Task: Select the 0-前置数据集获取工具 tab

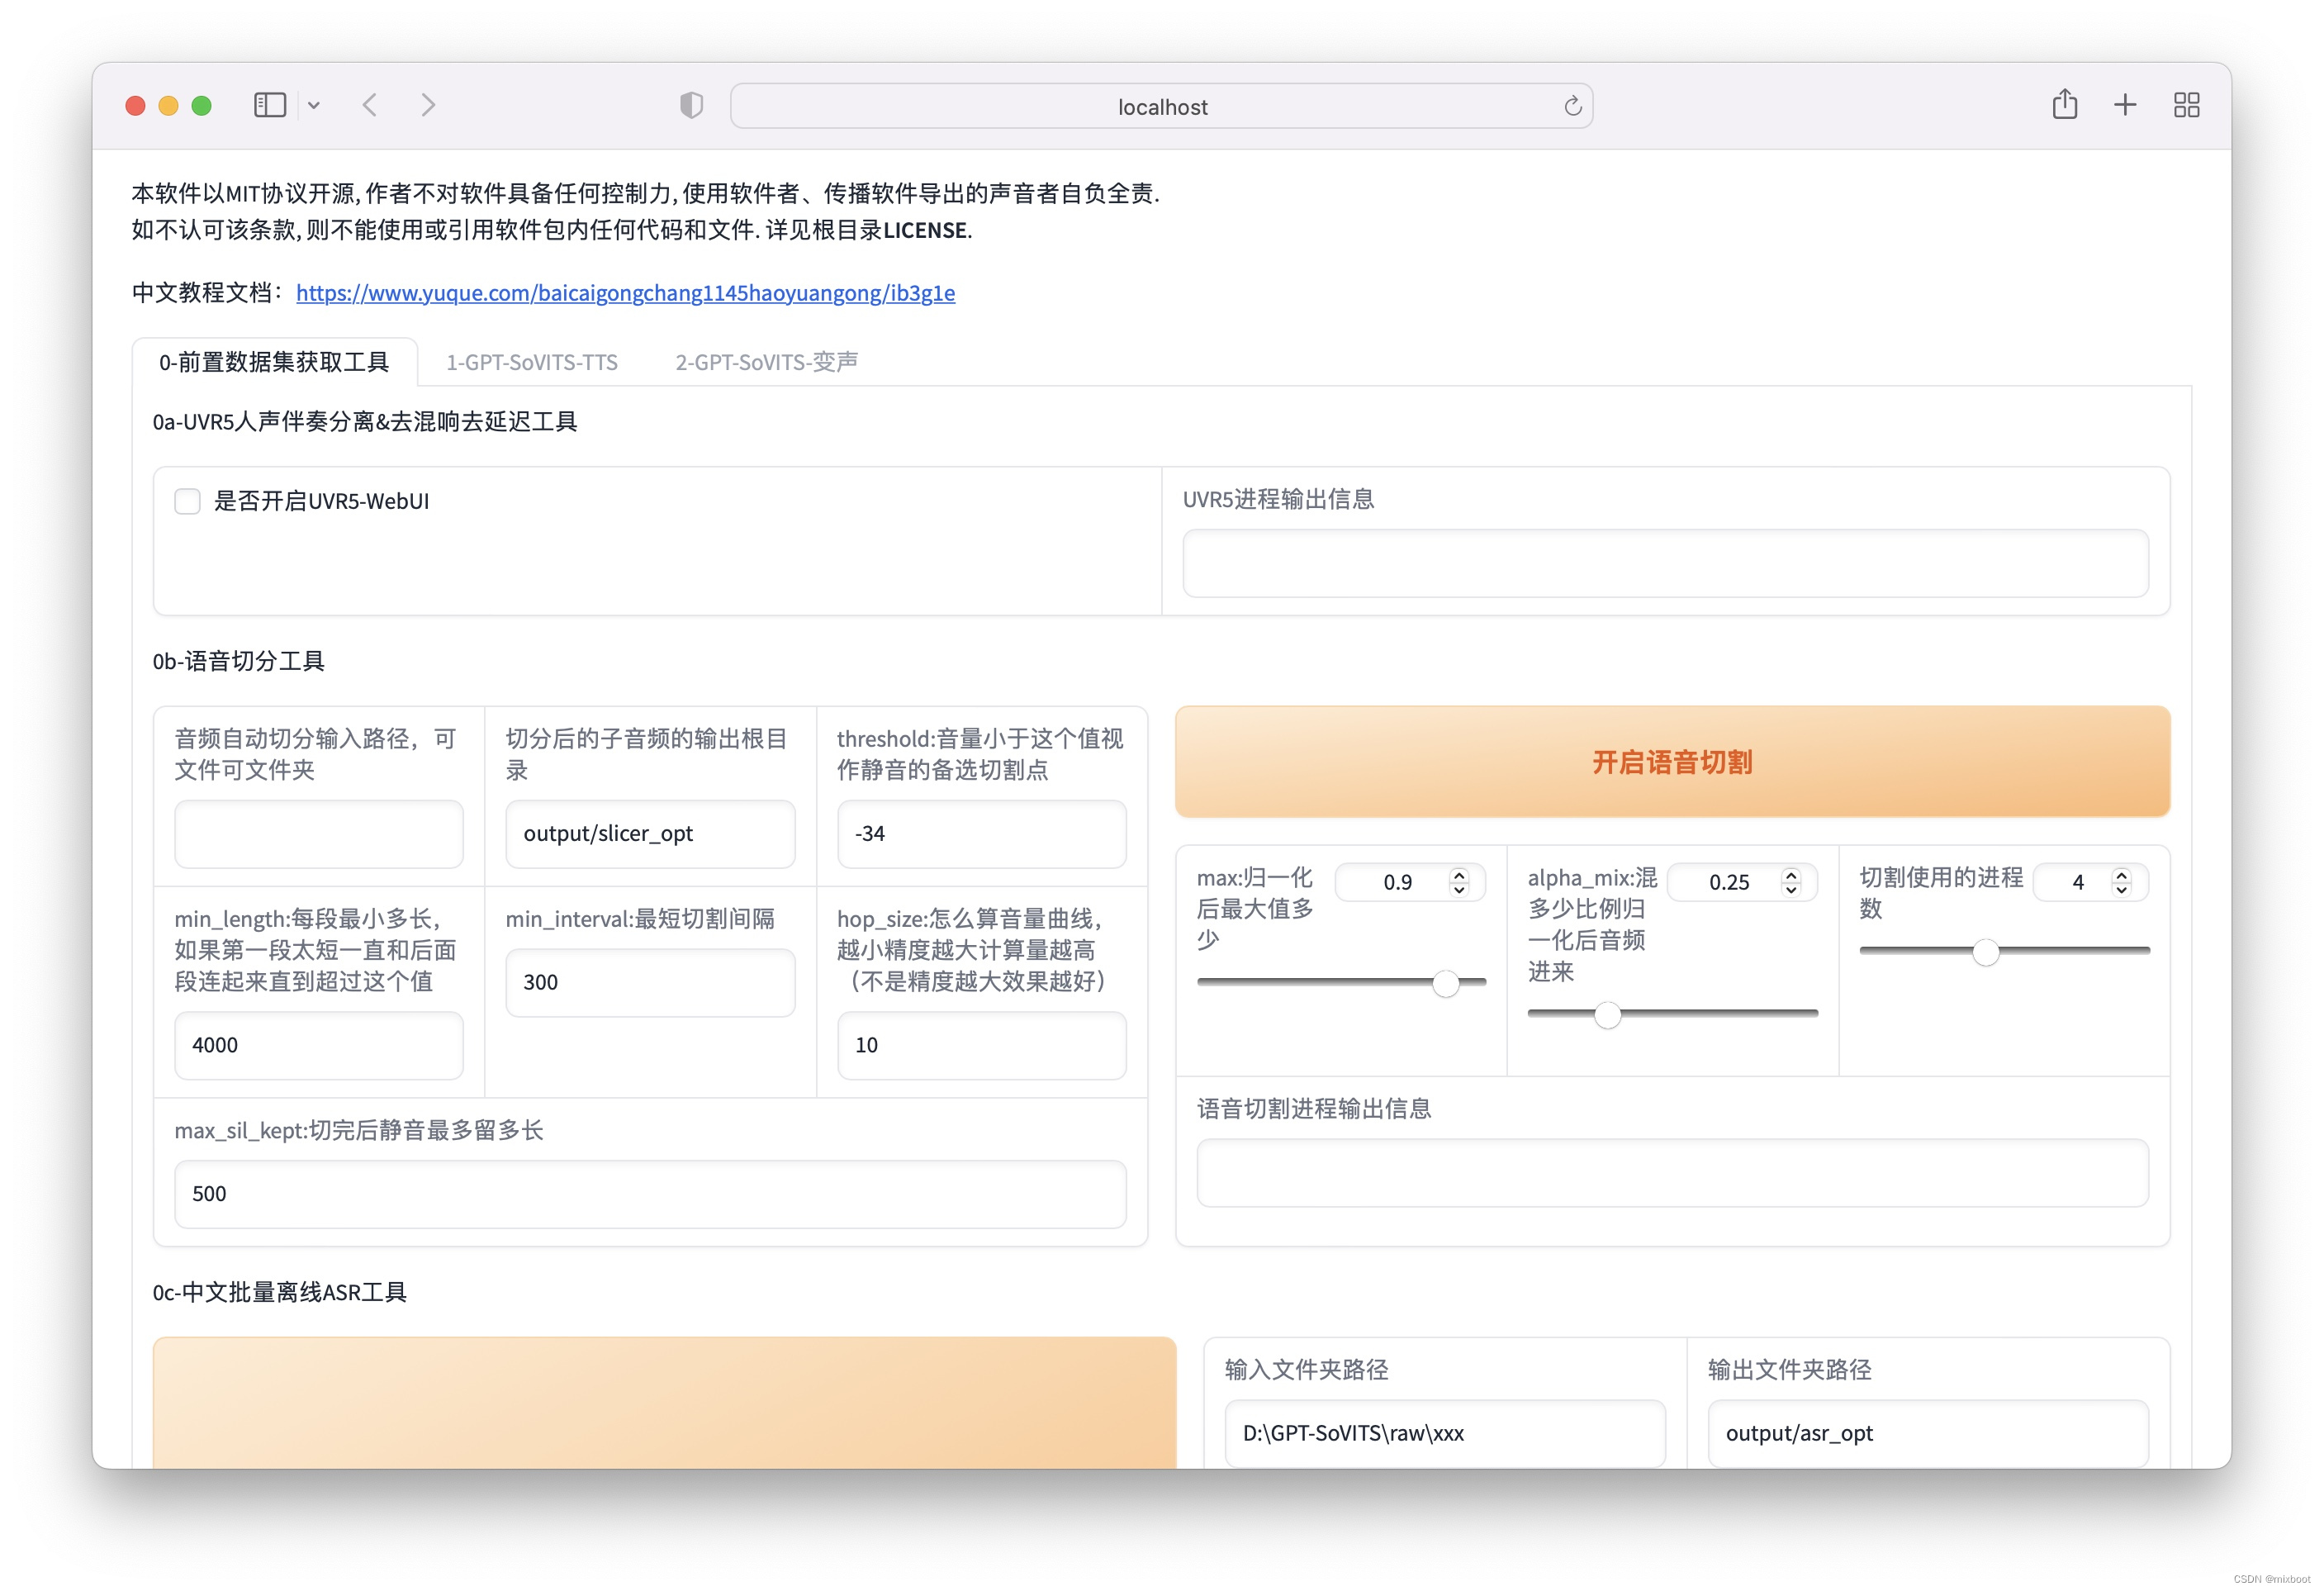Action: [x=274, y=362]
